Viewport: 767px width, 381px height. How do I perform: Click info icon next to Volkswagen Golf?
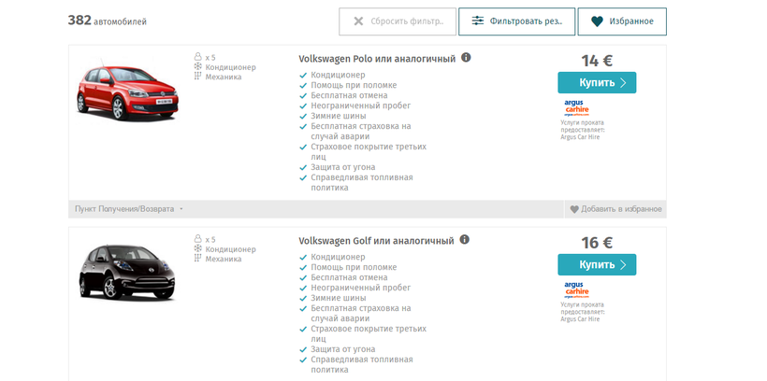click(465, 240)
